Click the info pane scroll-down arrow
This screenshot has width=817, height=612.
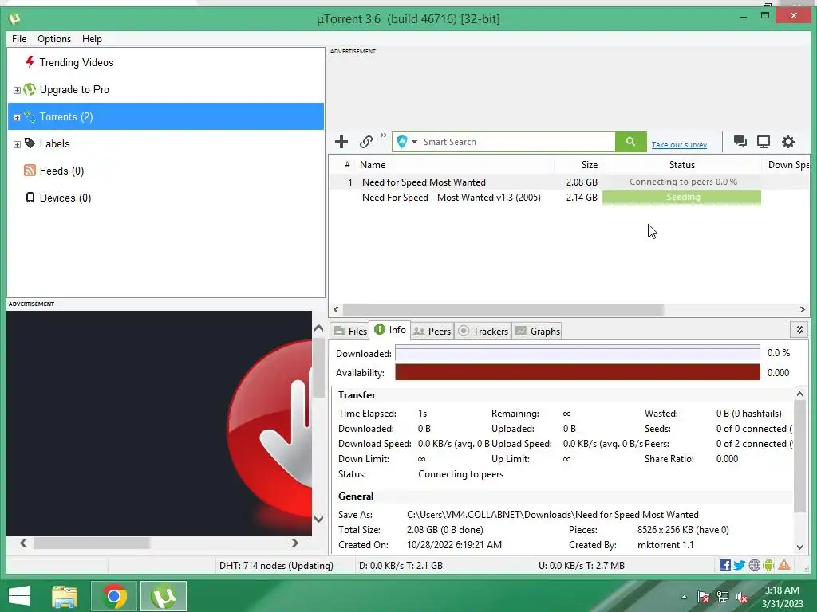point(799,547)
